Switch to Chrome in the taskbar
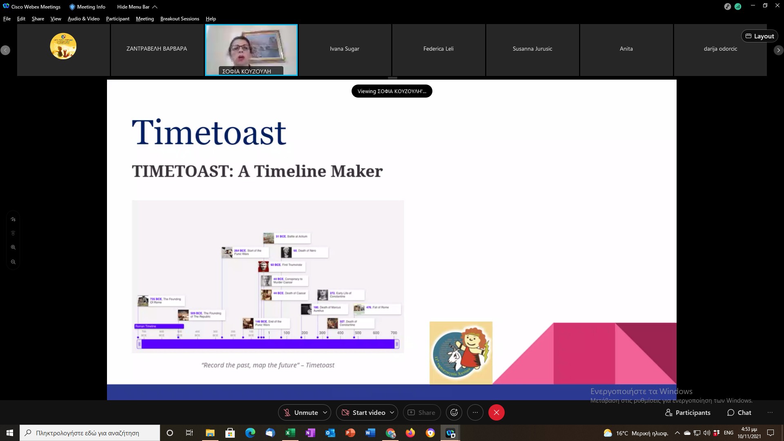The width and height of the screenshot is (784, 441). (390, 433)
